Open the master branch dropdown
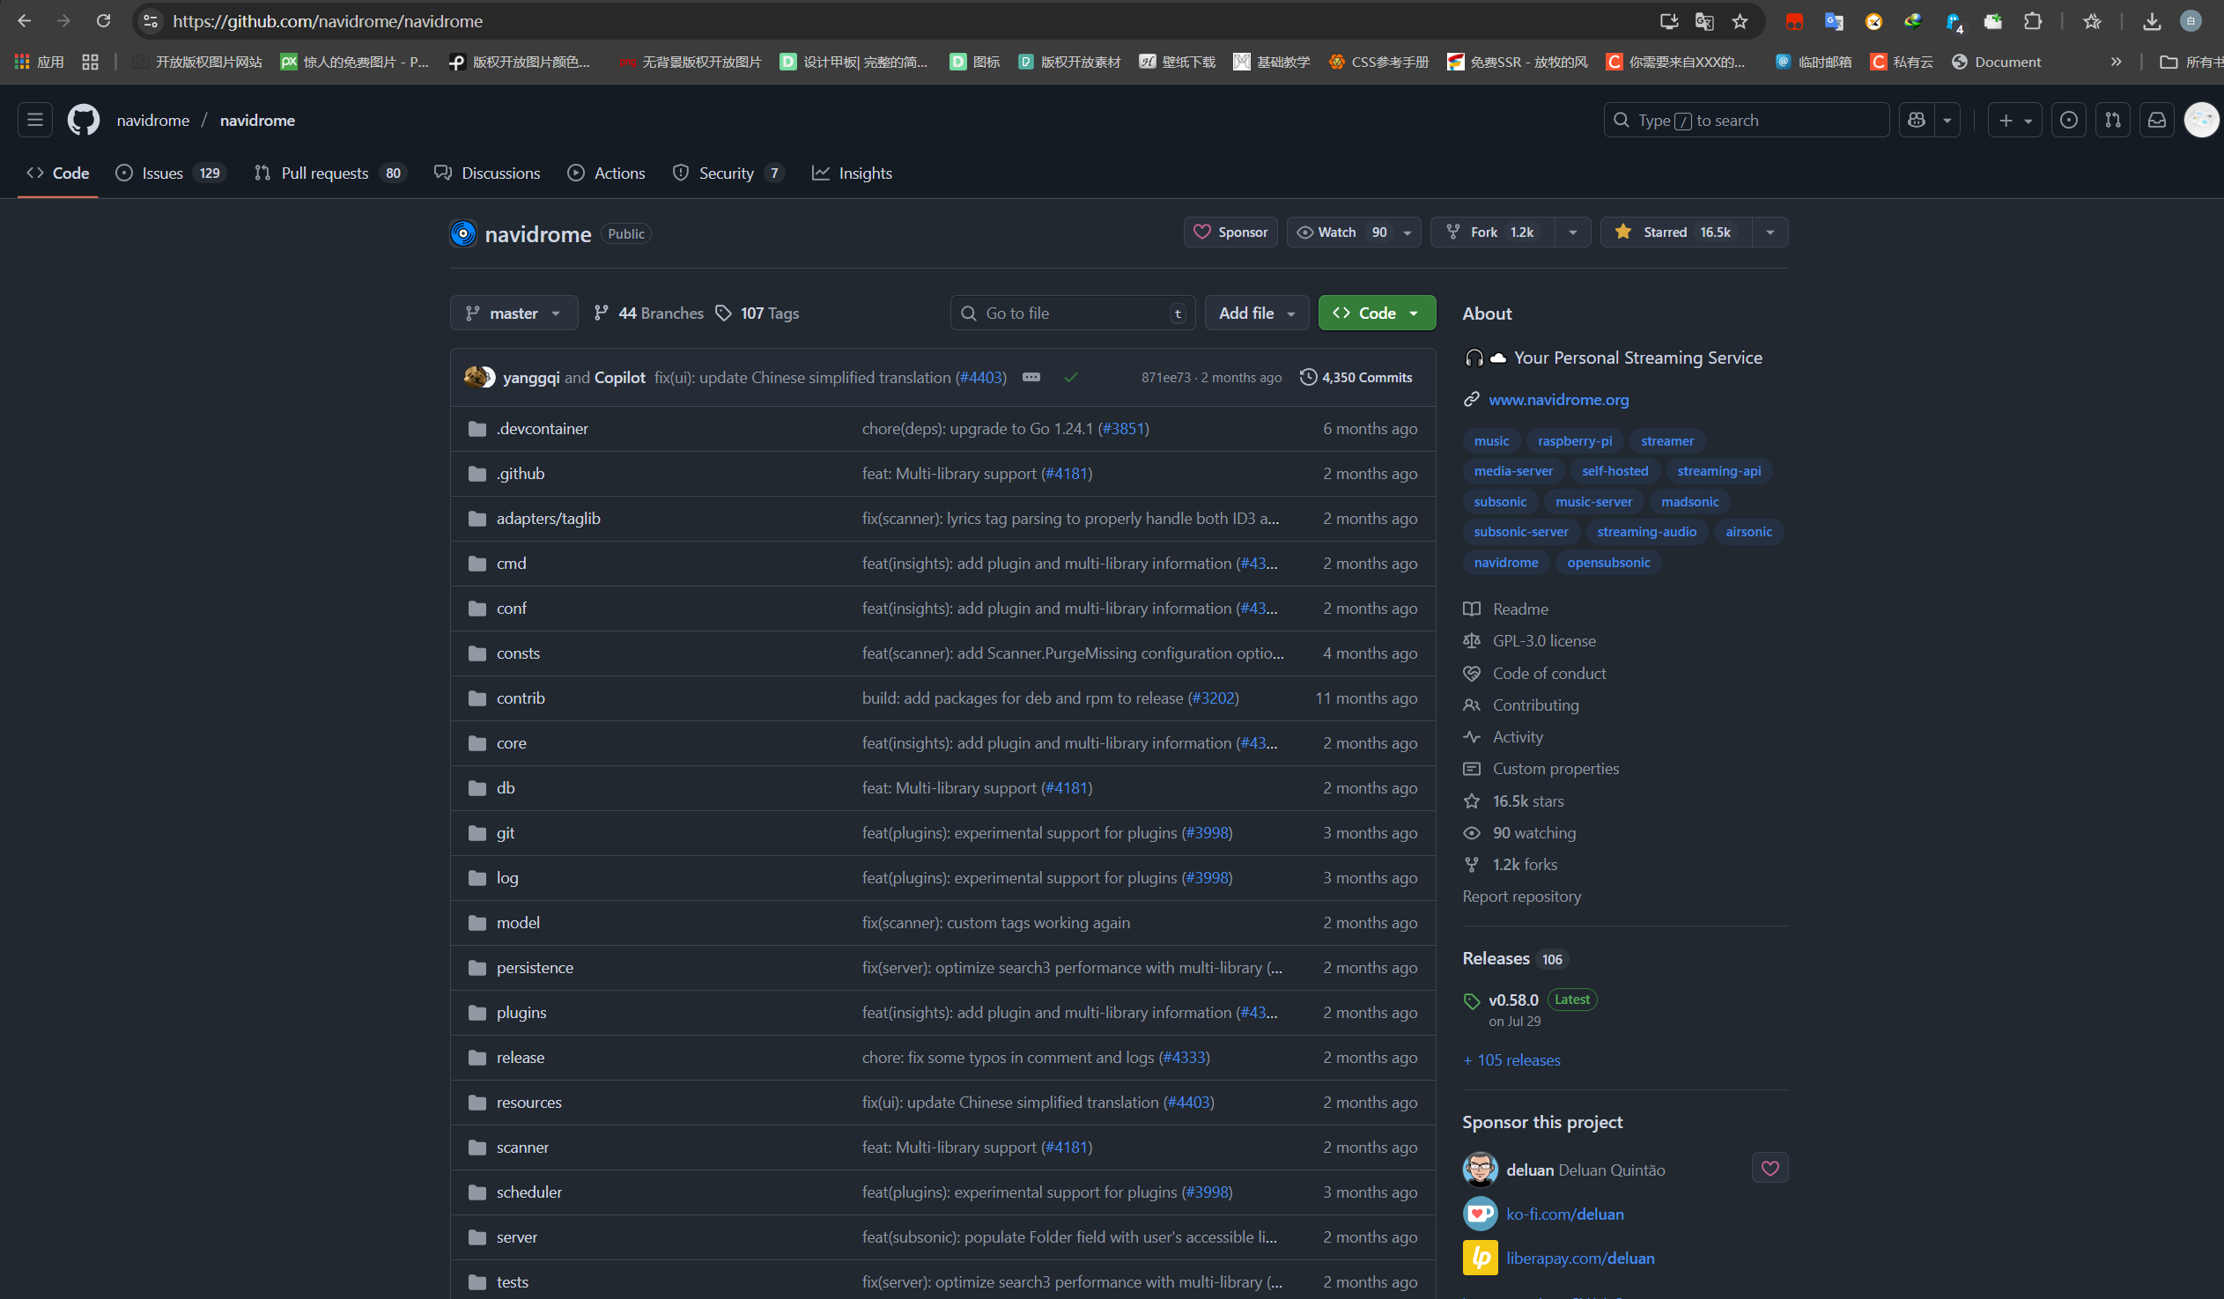 pos(514,314)
